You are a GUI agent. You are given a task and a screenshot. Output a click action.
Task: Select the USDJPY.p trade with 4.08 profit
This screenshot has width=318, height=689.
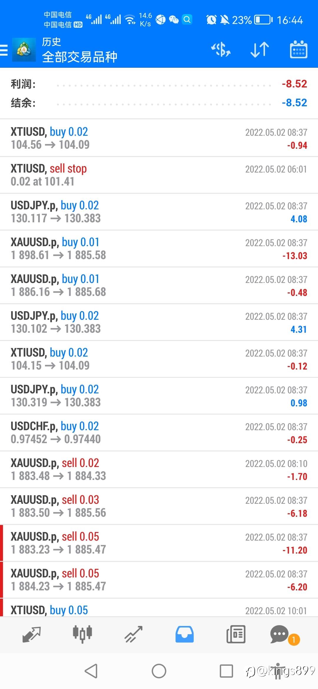159,212
